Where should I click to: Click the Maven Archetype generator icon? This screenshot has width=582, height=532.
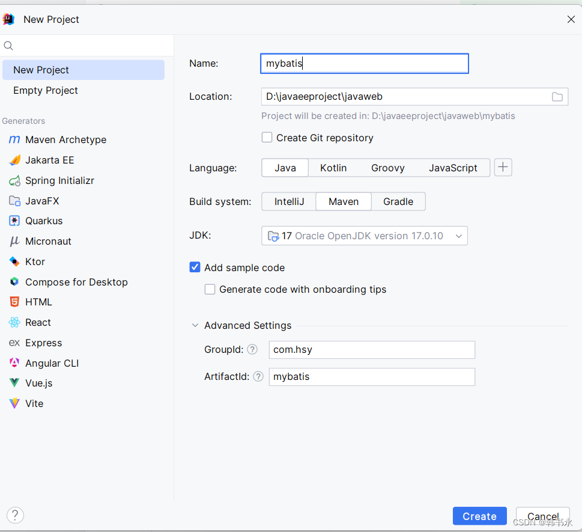(14, 139)
